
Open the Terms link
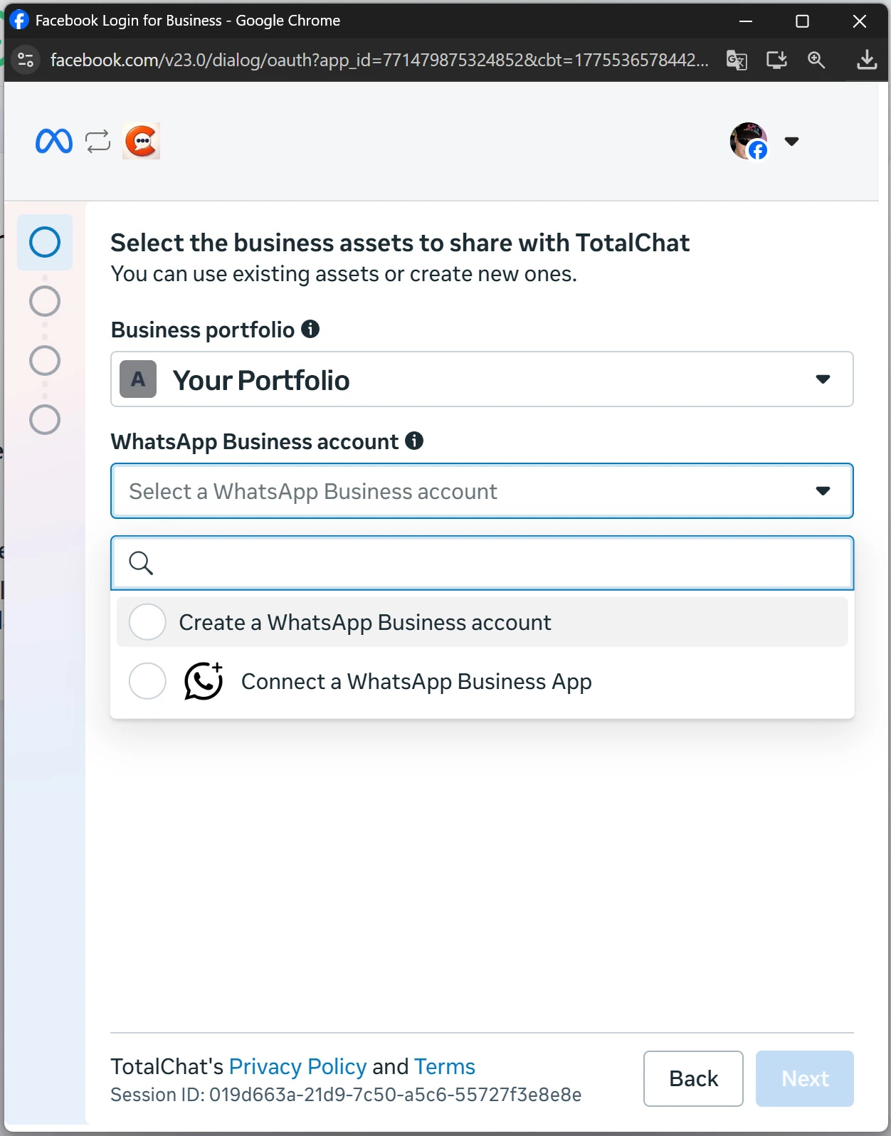[x=444, y=1066]
